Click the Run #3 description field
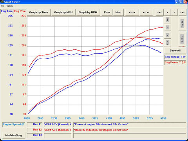 [130, 136]
